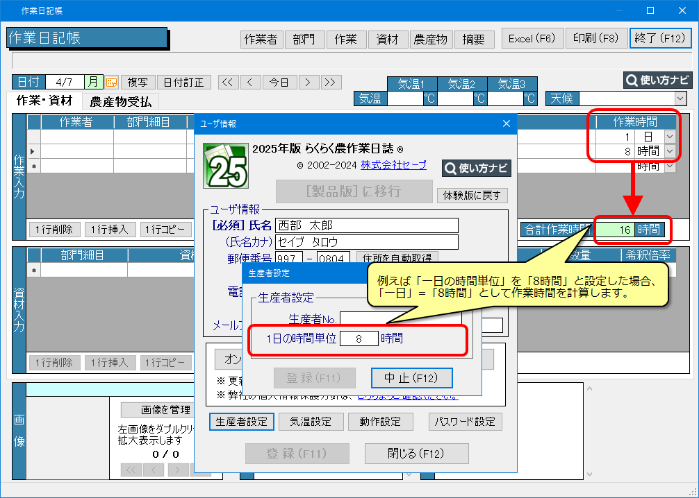The height and width of the screenshot is (498, 699).
Task: Follow the 株式会社セーブ link
Action: tap(398, 166)
